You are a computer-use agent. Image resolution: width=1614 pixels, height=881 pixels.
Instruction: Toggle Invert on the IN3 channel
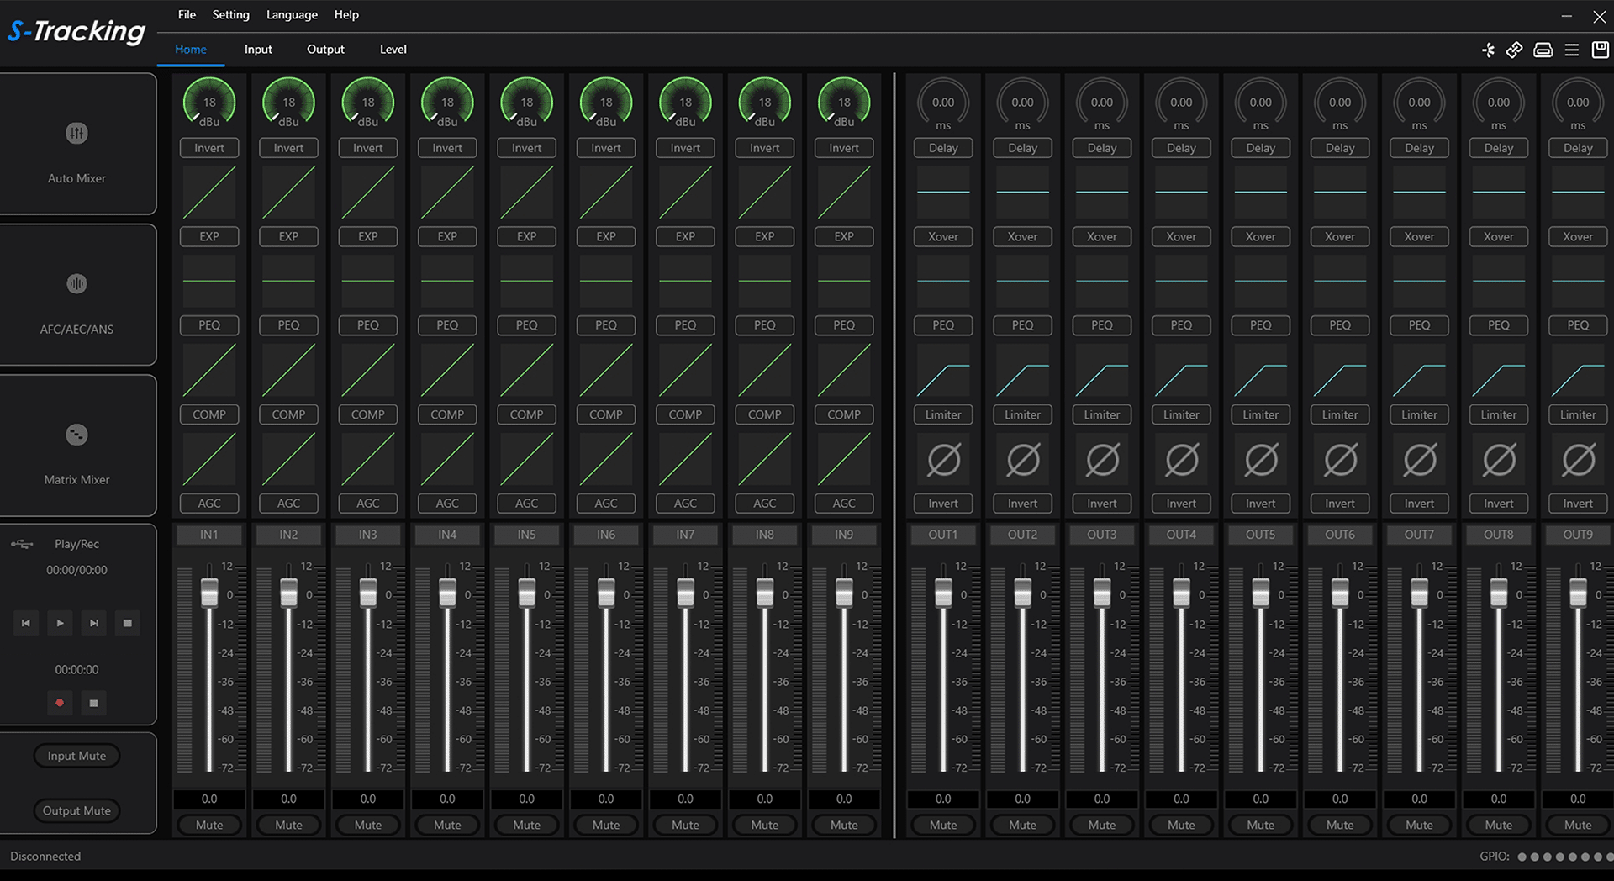367,148
